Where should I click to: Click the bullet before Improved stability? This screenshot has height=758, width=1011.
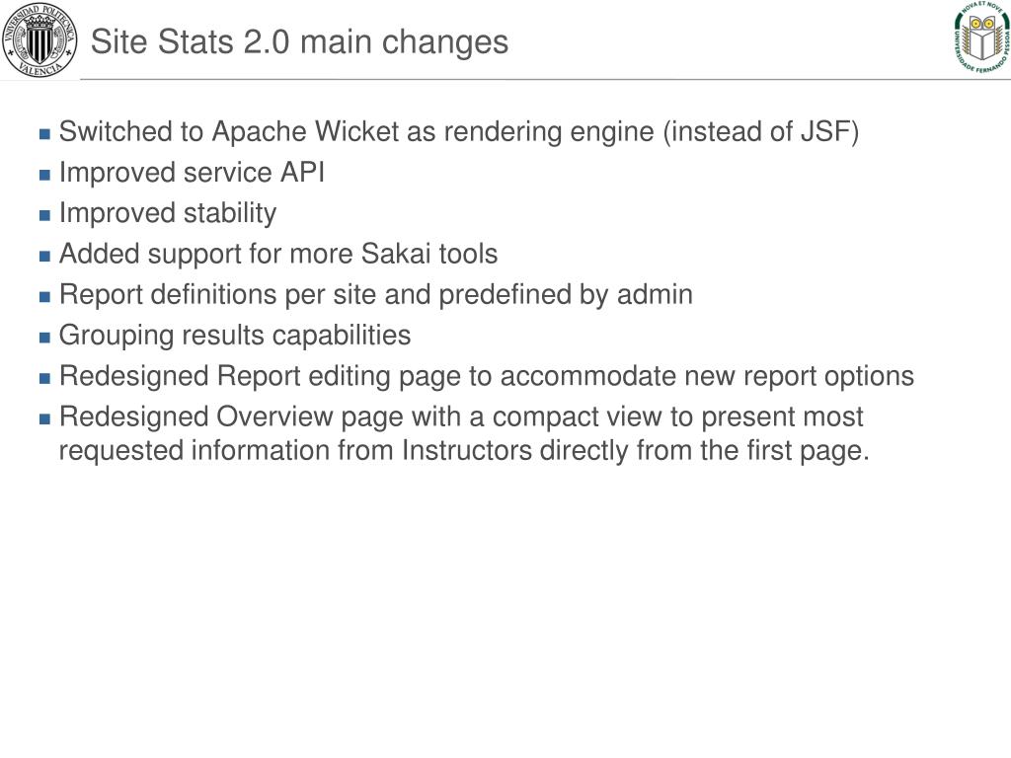(44, 215)
